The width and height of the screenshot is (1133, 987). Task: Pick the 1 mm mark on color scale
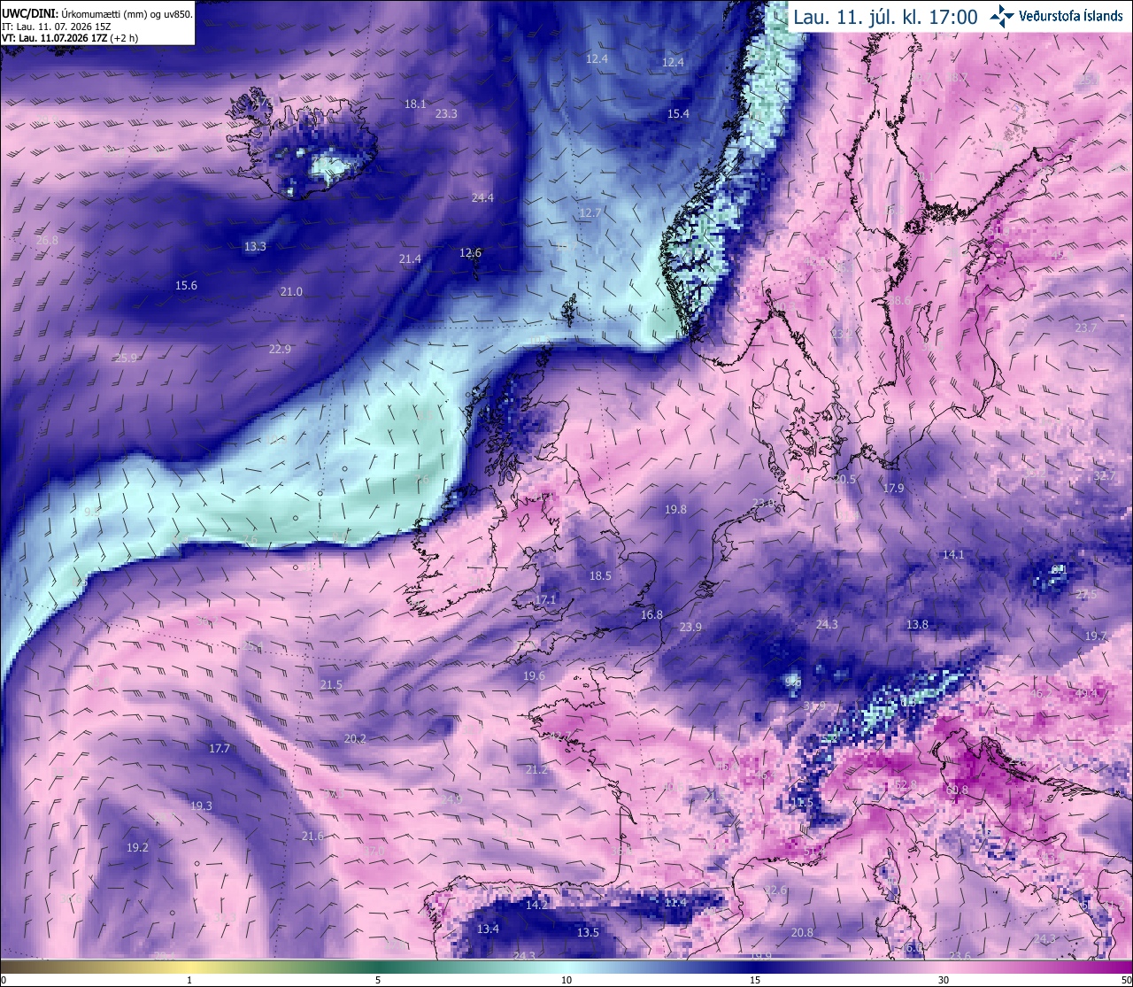tap(189, 980)
